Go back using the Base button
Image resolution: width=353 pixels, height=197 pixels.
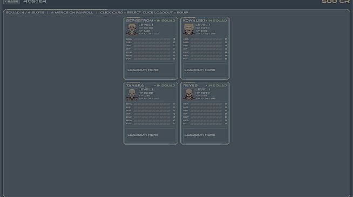[11, 2]
